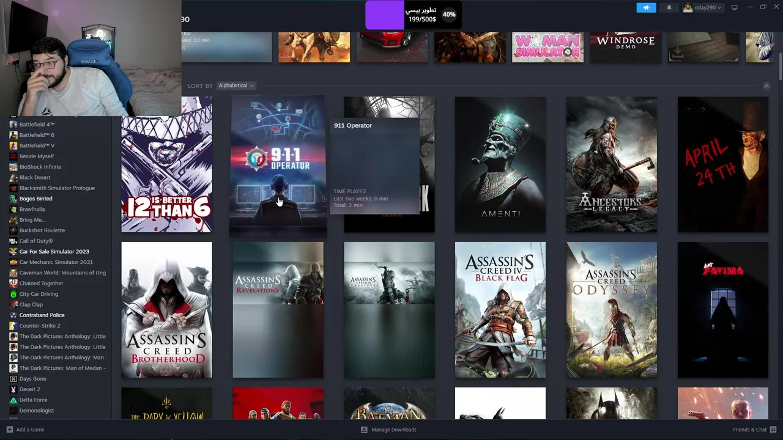Viewport: 783px width, 440px height.
Task: Open the Assassin's Creed IV Black Flag cover
Action: pyautogui.click(x=500, y=310)
